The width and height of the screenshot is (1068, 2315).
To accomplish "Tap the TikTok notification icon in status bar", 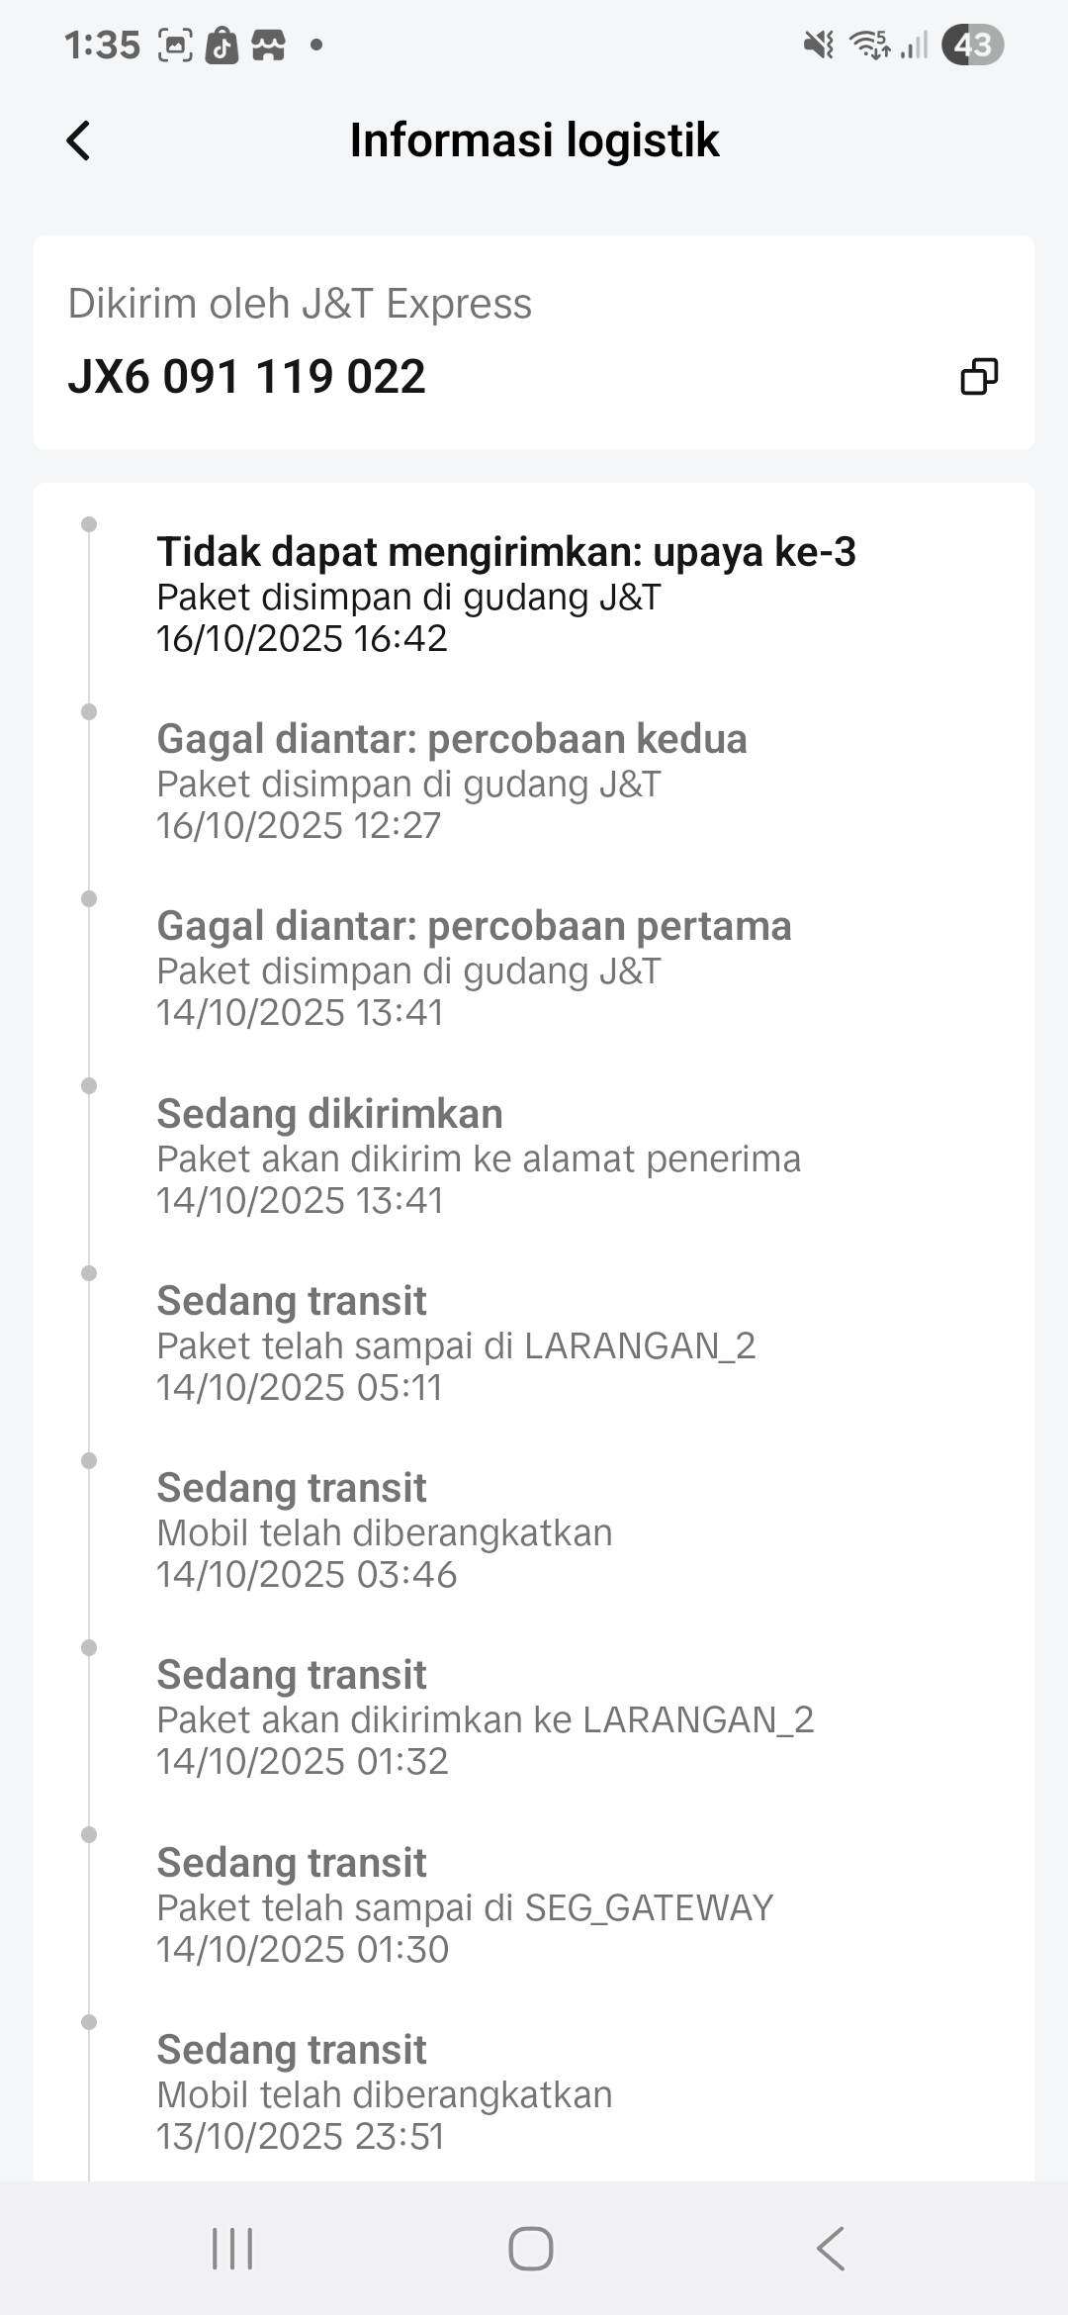I will tap(222, 46).
